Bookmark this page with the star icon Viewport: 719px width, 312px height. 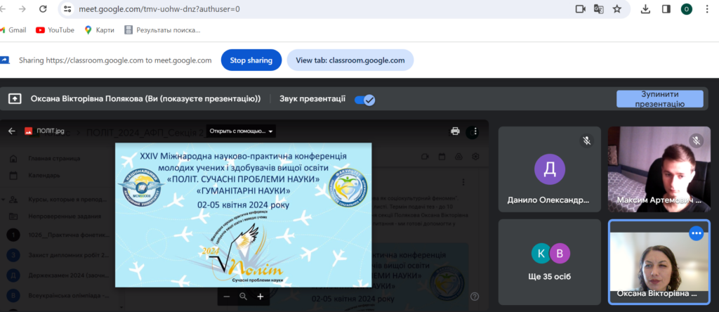tap(616, 9)
